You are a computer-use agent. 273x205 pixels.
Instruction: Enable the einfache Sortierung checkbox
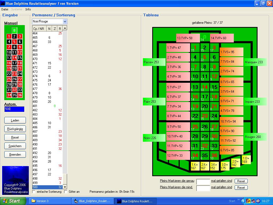click(x=34, y=192)
